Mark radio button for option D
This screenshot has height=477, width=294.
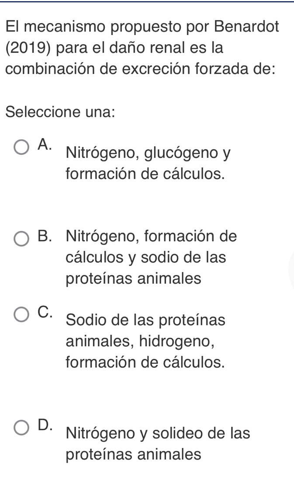pyautogui.click(x=21, y=428)
